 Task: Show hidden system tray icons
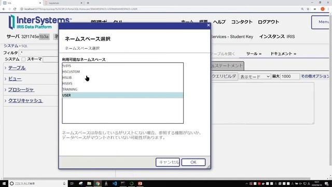pyautogui.click(x=247, y=183)
